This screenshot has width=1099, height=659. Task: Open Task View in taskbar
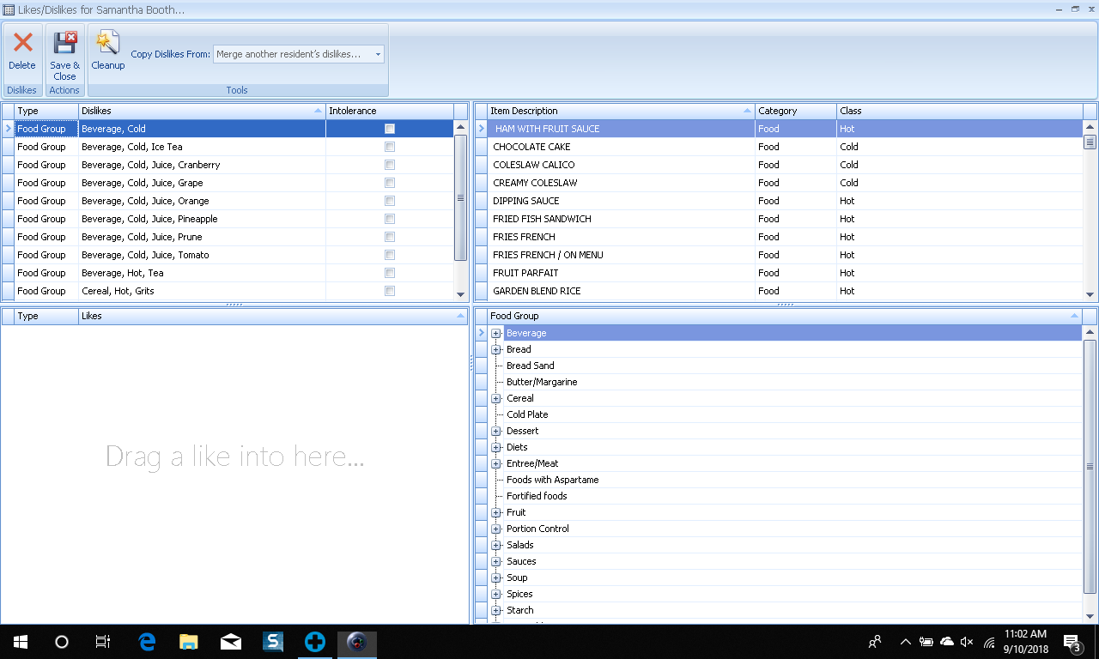click(103, 642)
